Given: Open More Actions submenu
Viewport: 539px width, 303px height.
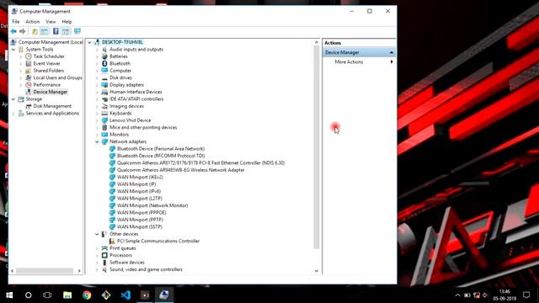Looking at the screenshot, I should coord(359,61).
